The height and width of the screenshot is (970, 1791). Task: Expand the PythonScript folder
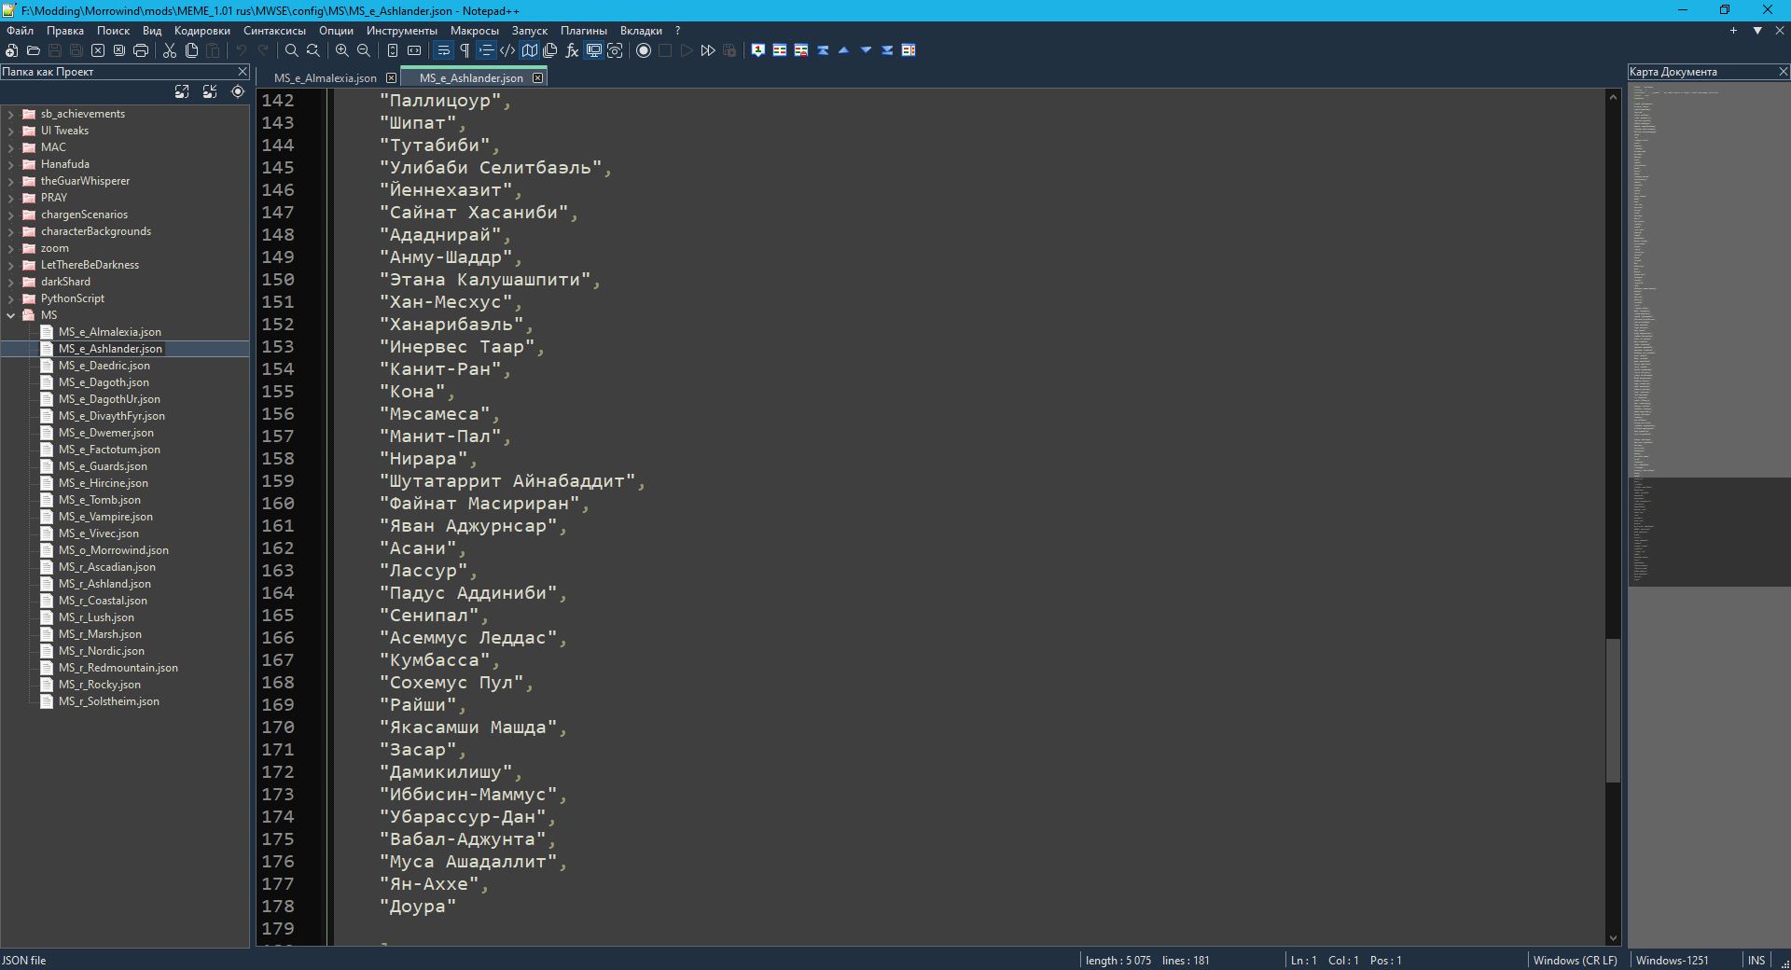click(10, 298)
